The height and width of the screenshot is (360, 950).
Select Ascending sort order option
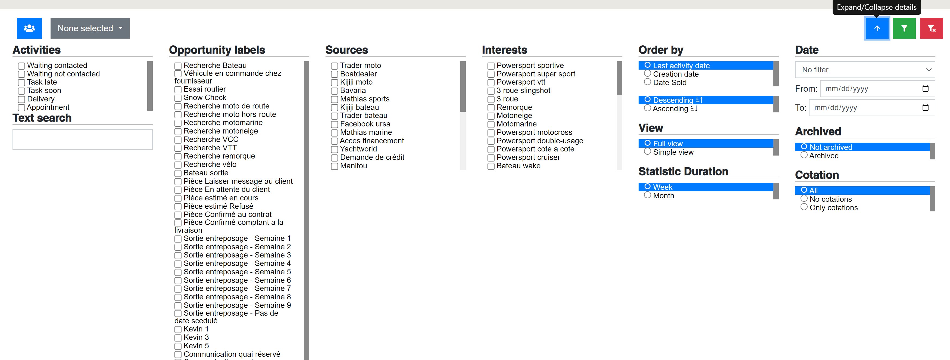click(x=648, y=108)
